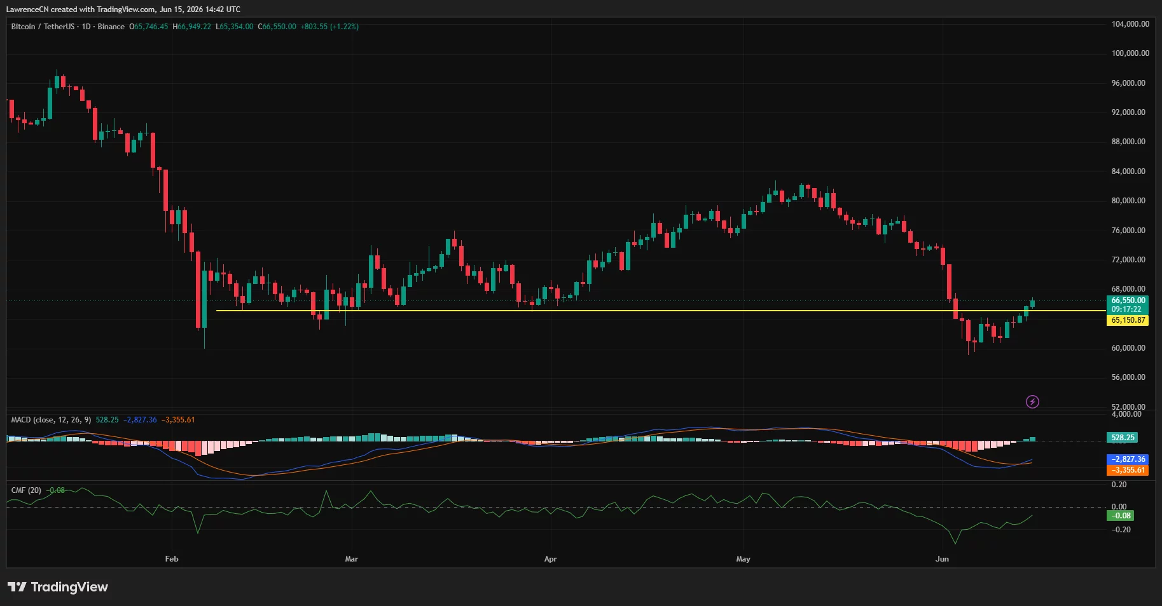The image size is (1162, 606).
Task: Click the O65,746.45 open value
Action: [x=149, y=27]
